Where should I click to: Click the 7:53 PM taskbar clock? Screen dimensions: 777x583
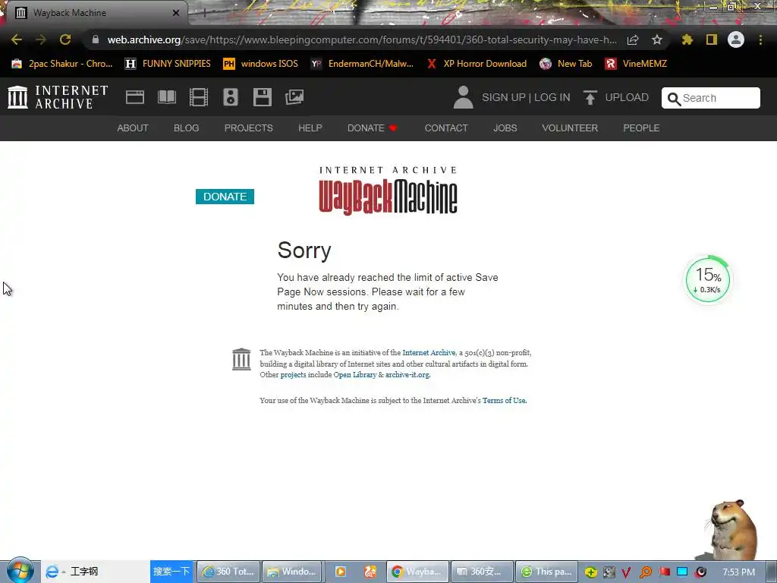738,572
